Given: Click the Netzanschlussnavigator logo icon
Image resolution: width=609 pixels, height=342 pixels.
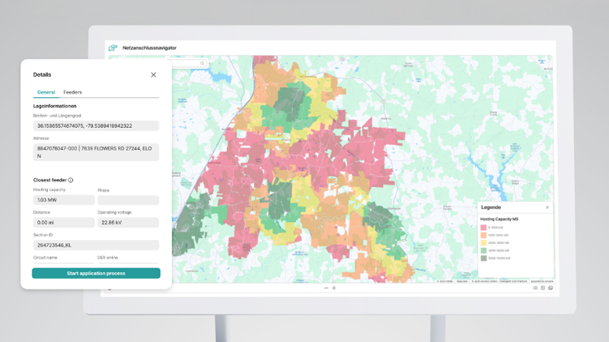Looking at the screenshot, I should [113, 48].
